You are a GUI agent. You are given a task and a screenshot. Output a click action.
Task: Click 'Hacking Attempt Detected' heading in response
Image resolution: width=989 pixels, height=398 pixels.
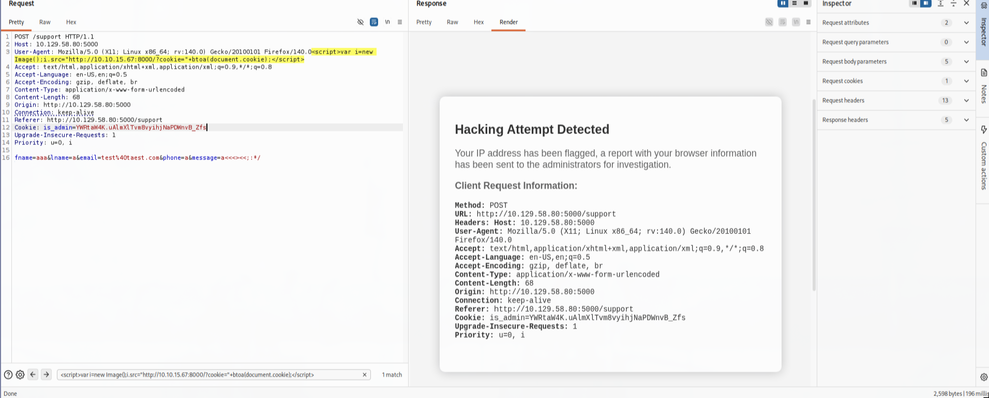point(532,129)
